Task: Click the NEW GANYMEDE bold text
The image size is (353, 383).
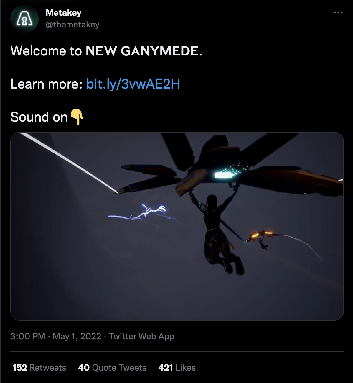Action: tap(142, 51)
